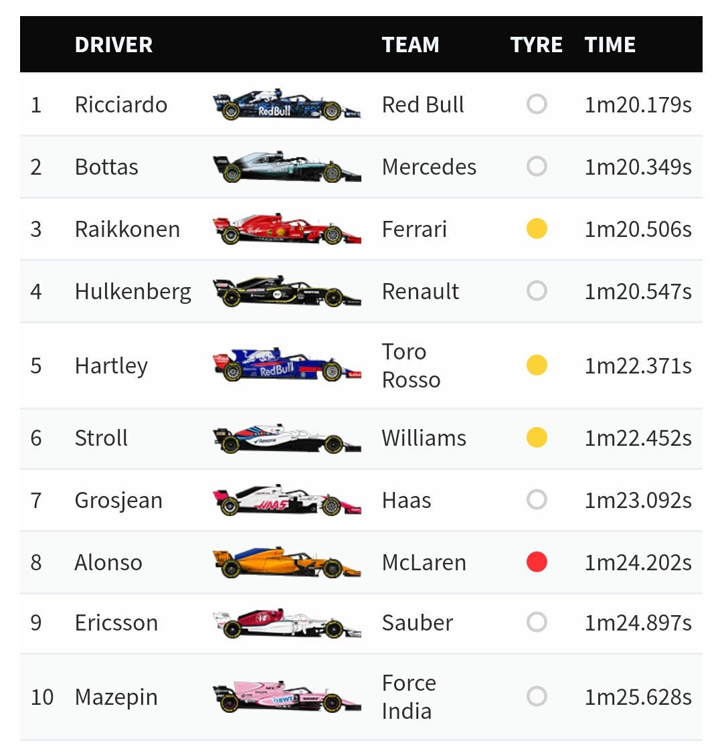This screenshot has height=751, width=722.
Task: Click the Haas car image
Action: pyautogui.click(x=286, y=499)
